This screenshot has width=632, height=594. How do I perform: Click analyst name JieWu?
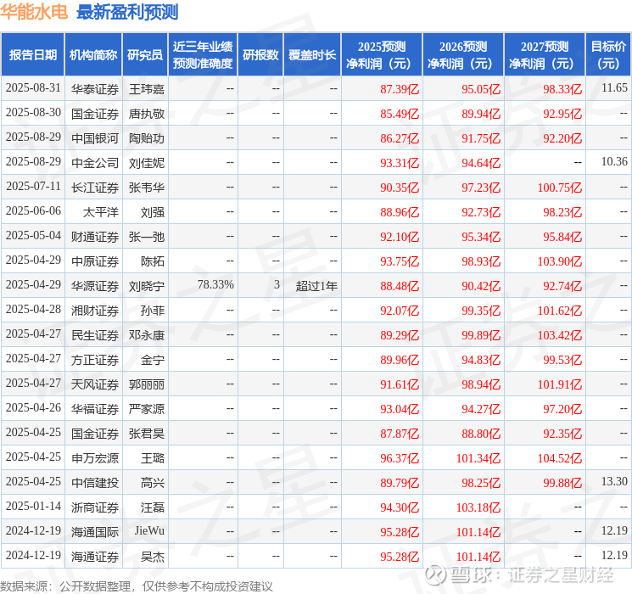pos(149,530)
